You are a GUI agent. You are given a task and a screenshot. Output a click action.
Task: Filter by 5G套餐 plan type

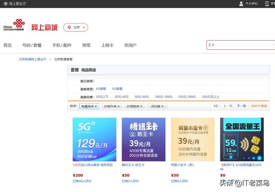click(117, 88)
